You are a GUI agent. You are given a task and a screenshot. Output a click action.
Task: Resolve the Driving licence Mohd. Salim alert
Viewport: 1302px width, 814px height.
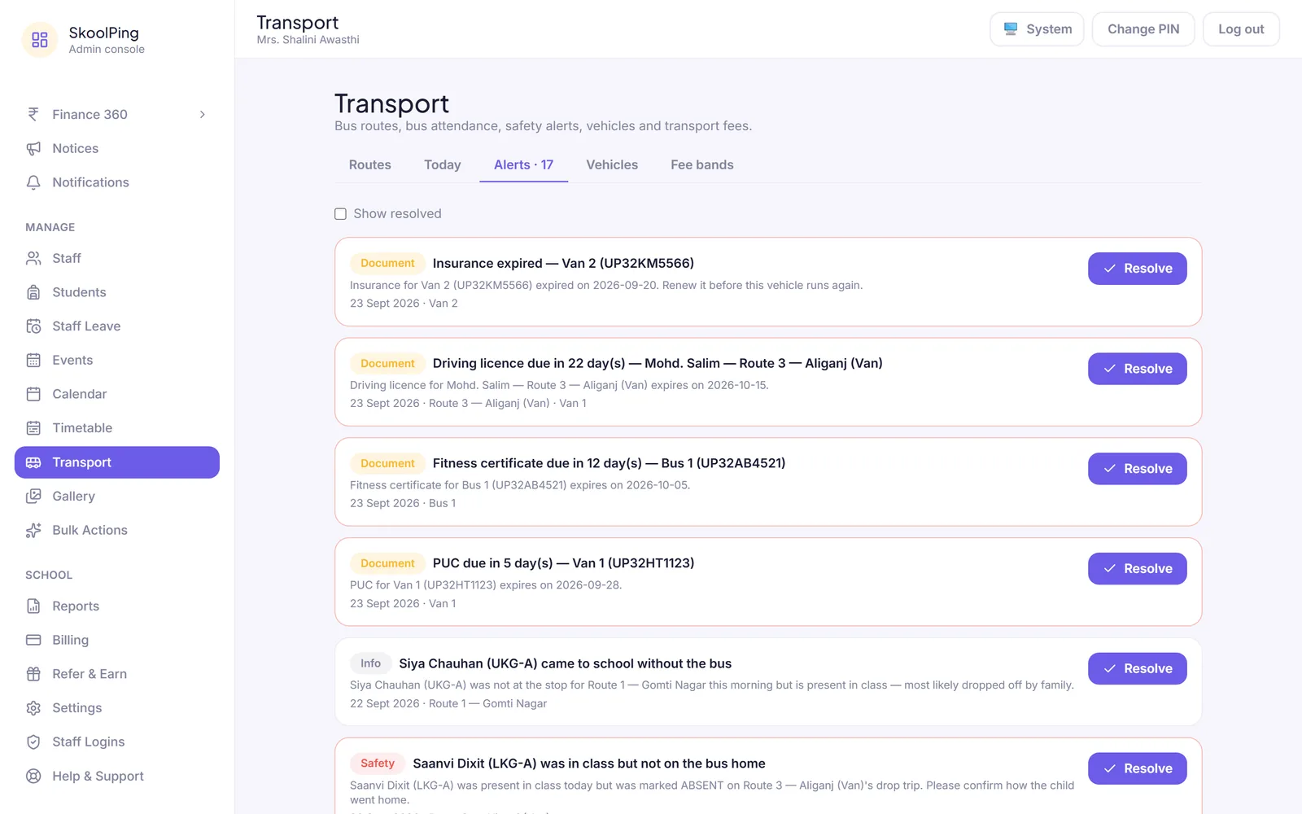[1137, 369]
